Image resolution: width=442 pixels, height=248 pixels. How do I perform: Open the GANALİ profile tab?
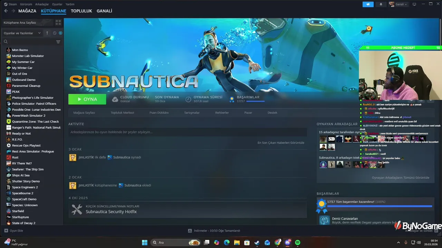(104, 11)
